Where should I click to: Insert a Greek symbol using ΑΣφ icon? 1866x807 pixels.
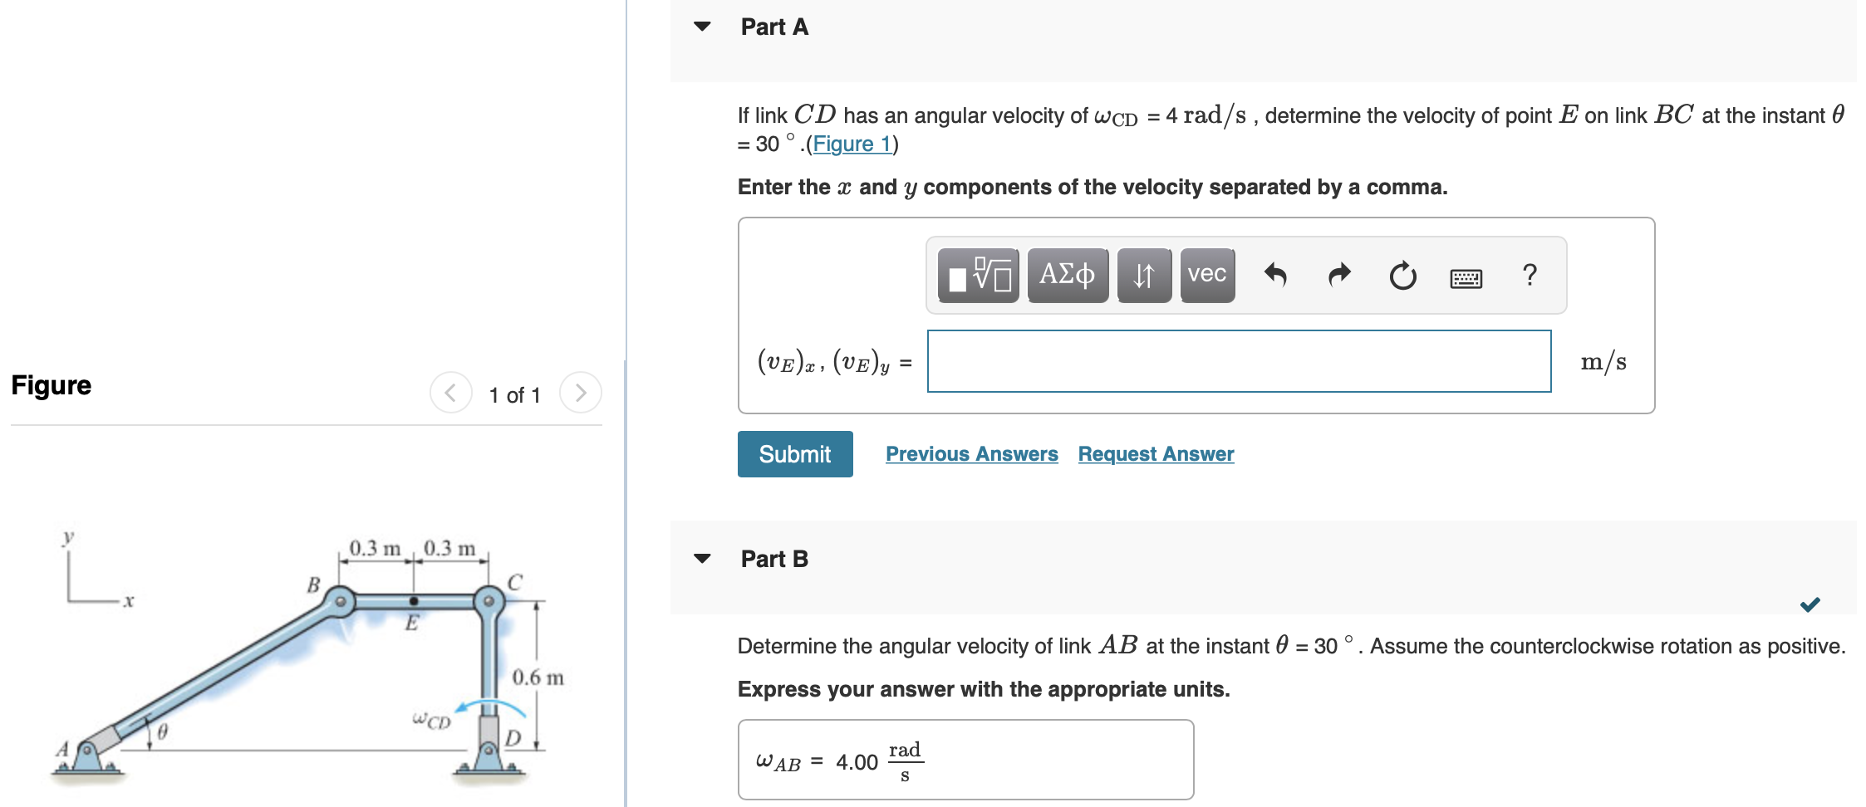1068,275
